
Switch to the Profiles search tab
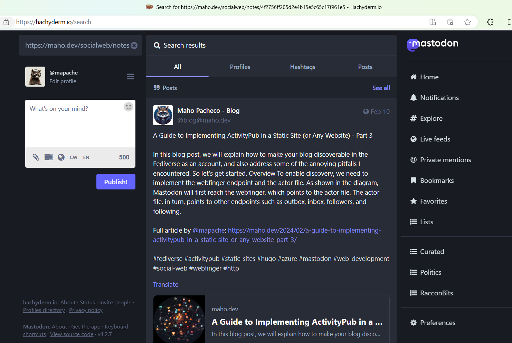click(240, 67)
